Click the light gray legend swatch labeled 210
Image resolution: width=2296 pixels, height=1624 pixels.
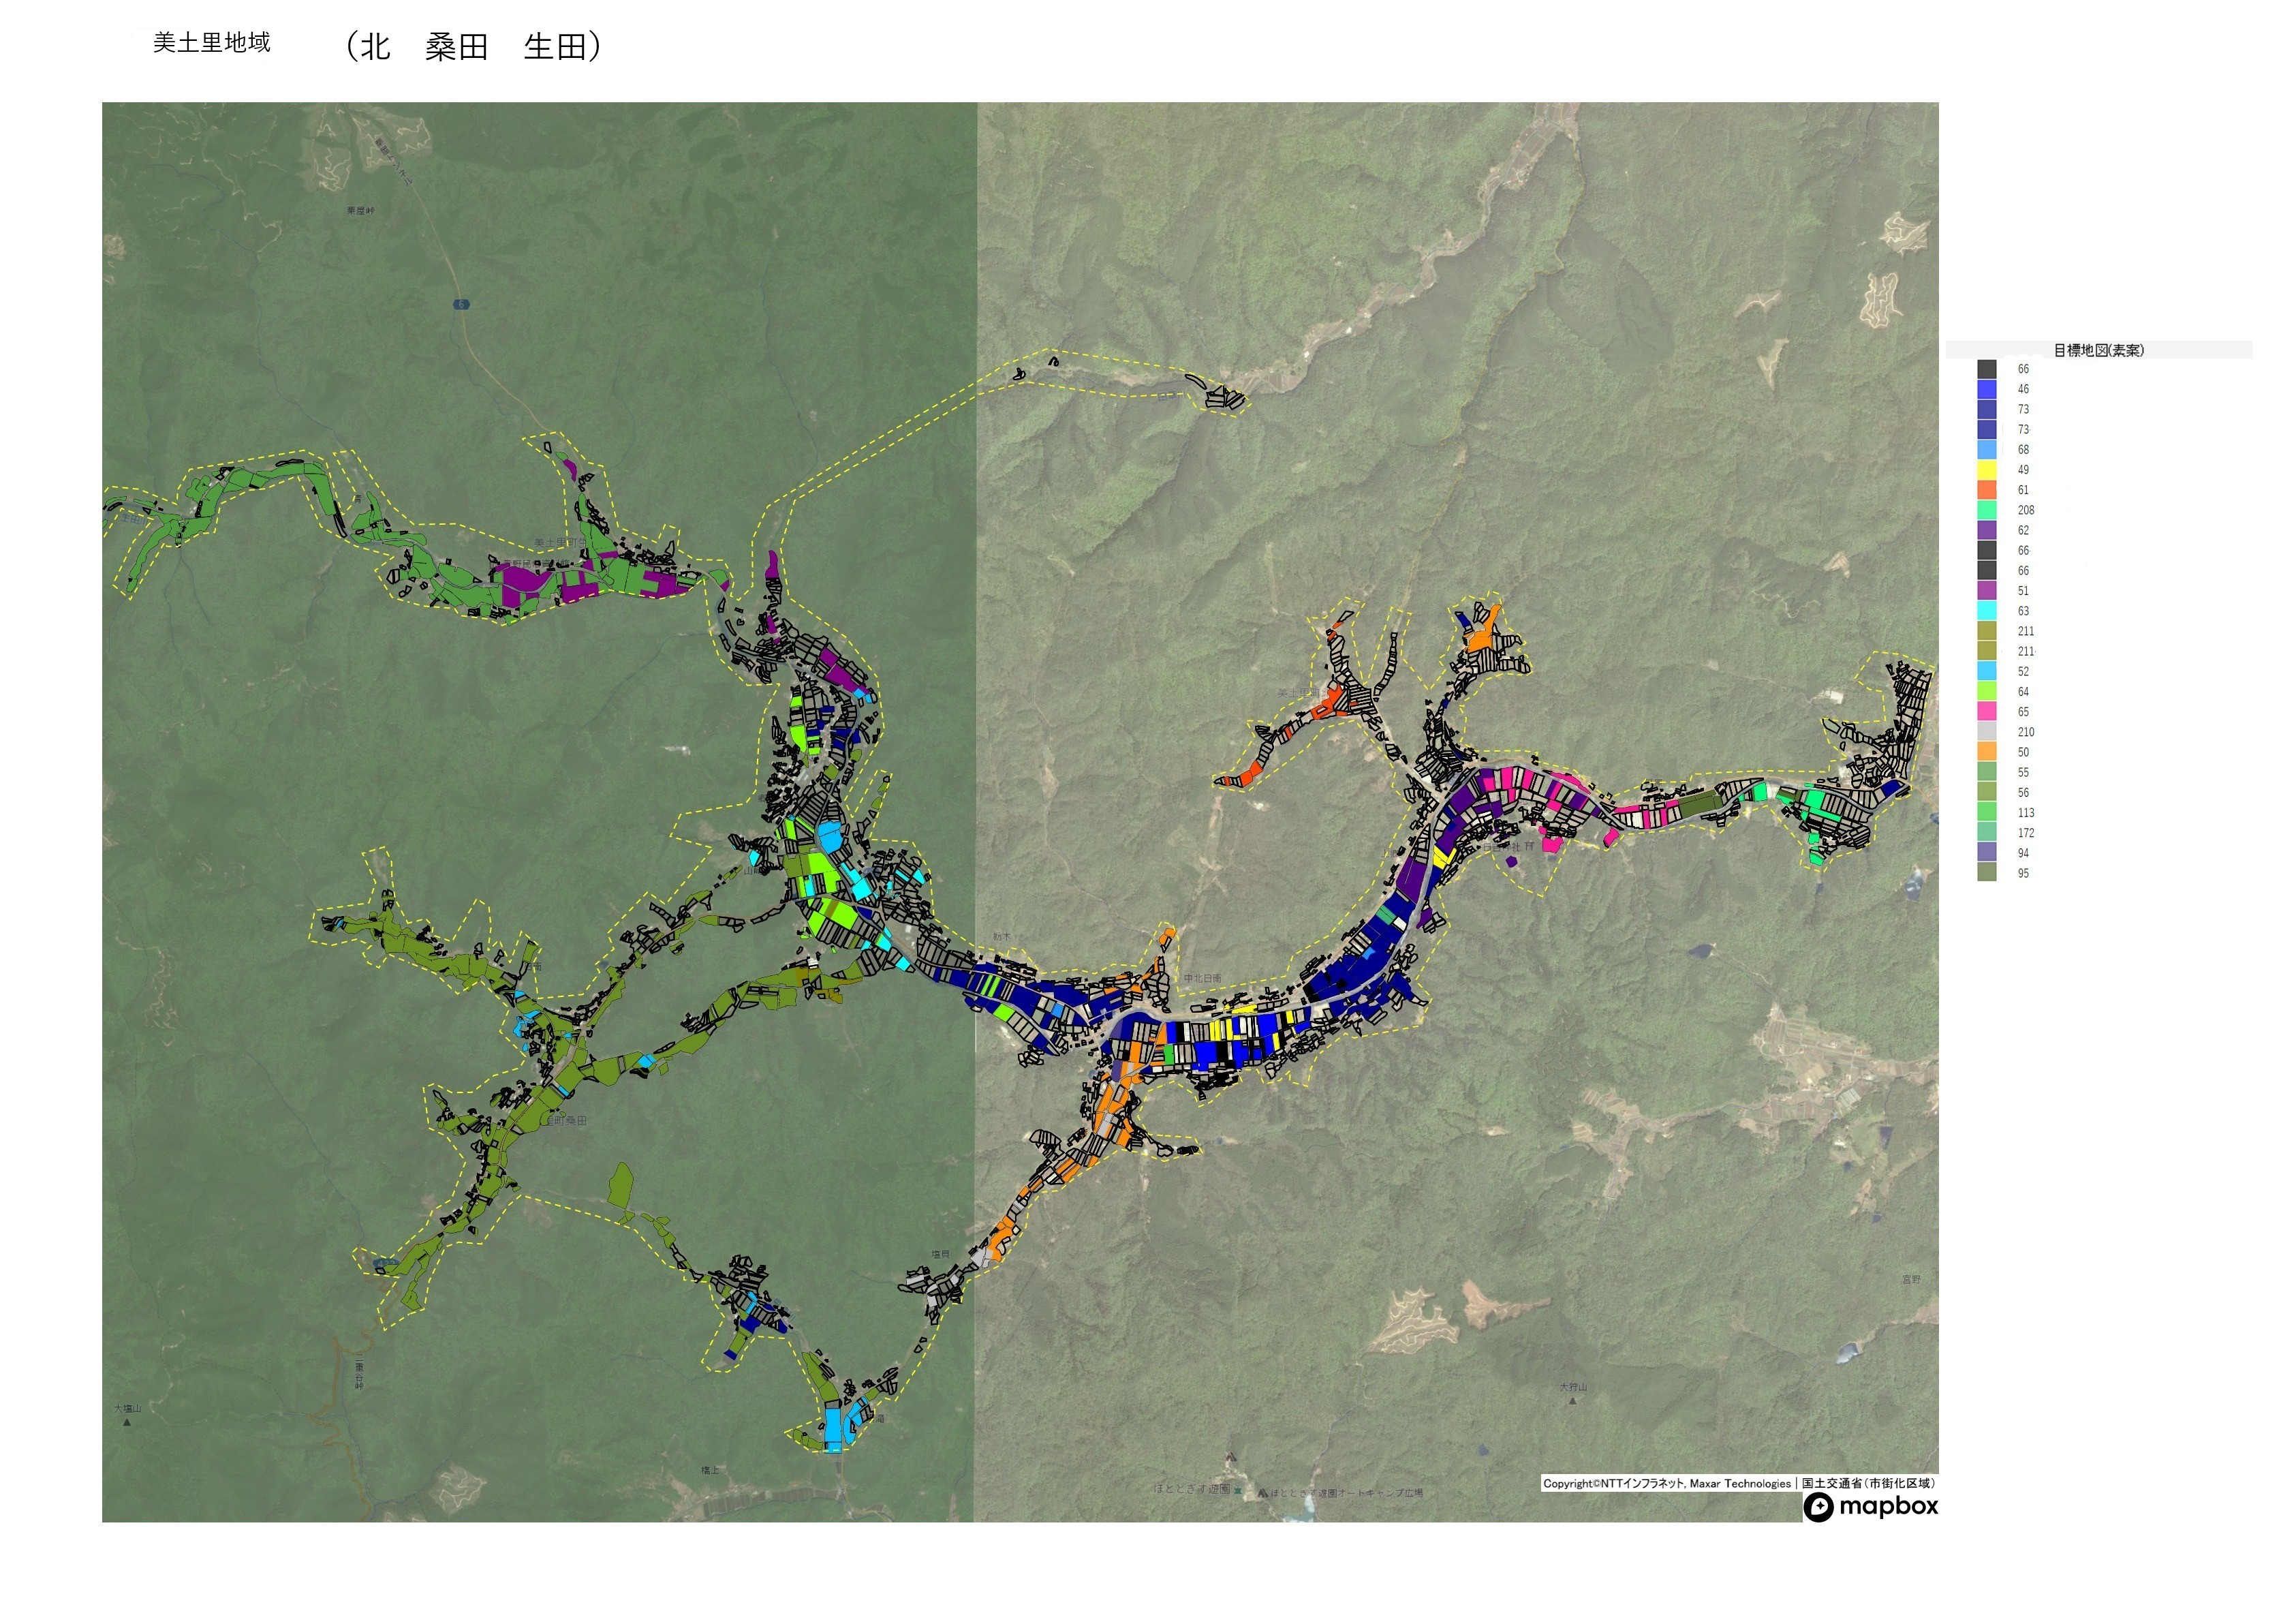coord(1987,732)
